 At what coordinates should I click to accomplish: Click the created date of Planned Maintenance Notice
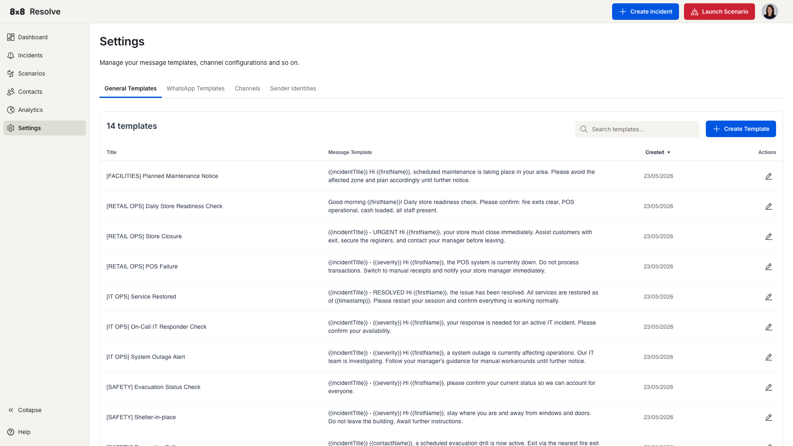658,176
